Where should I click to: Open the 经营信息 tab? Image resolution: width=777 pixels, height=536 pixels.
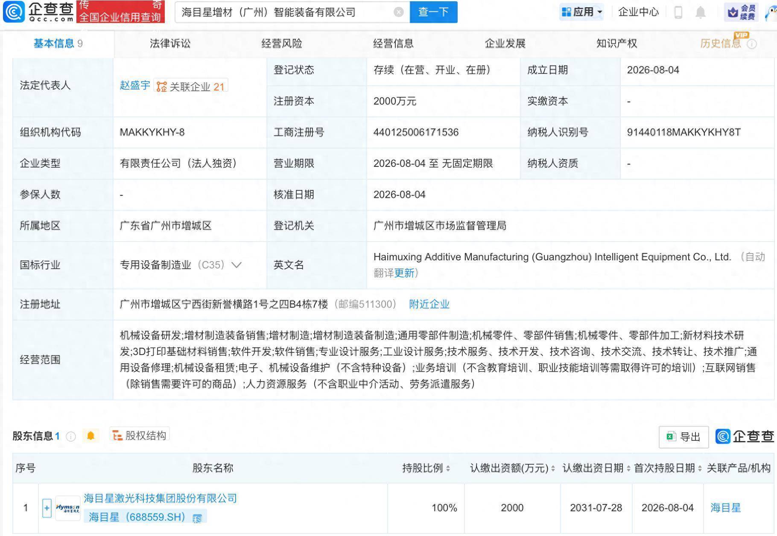(393, 44)
